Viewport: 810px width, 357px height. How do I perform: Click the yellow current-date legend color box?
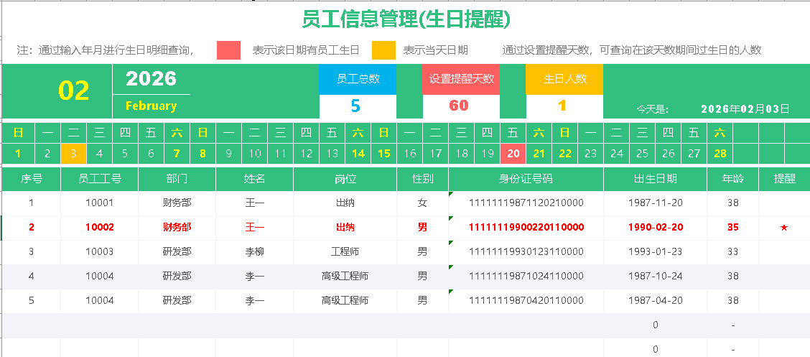pos(383,50)
